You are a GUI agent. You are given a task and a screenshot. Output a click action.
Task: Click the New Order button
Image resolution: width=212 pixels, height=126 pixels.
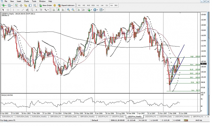click(x=45, y=5)
